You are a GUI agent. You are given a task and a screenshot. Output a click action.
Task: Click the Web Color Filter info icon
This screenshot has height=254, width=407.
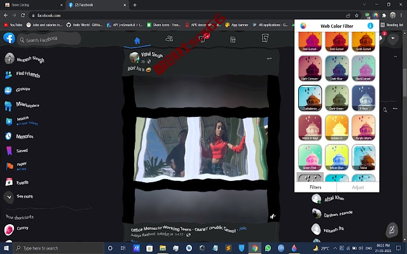pyautogui.click(x=370, y=25)
